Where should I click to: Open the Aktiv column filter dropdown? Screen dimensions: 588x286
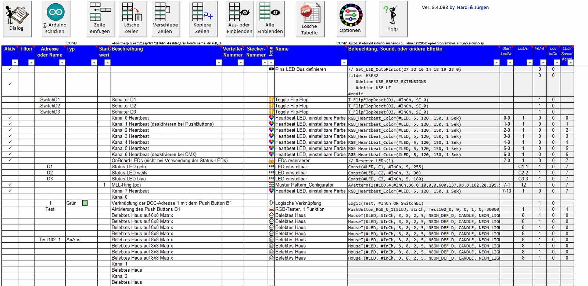click(x=15, y=63)
